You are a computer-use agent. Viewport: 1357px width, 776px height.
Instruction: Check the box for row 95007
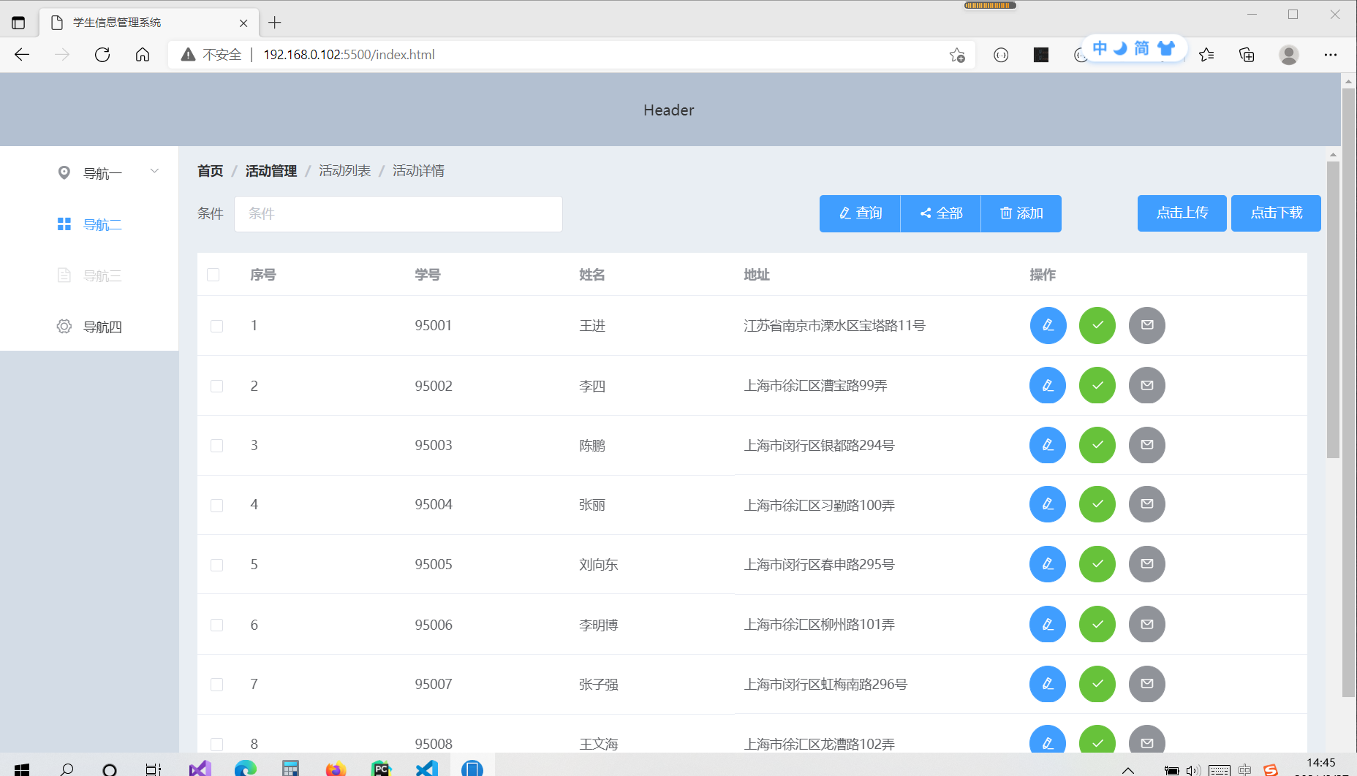pyautogui.click(x=217, y=685)
